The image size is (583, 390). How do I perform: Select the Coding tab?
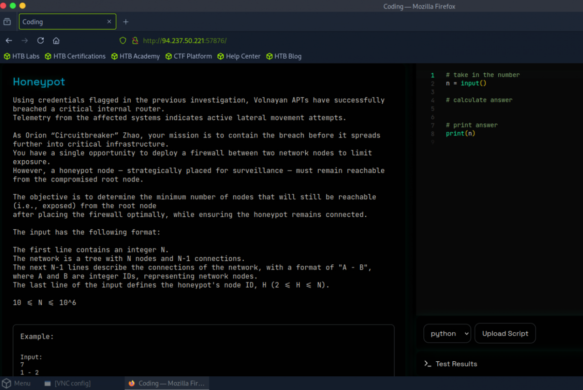pos(67,21)
